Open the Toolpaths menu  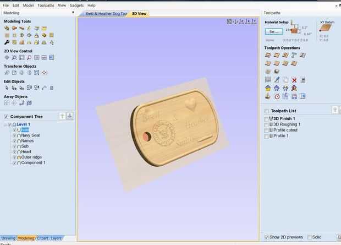coord(46,6)
